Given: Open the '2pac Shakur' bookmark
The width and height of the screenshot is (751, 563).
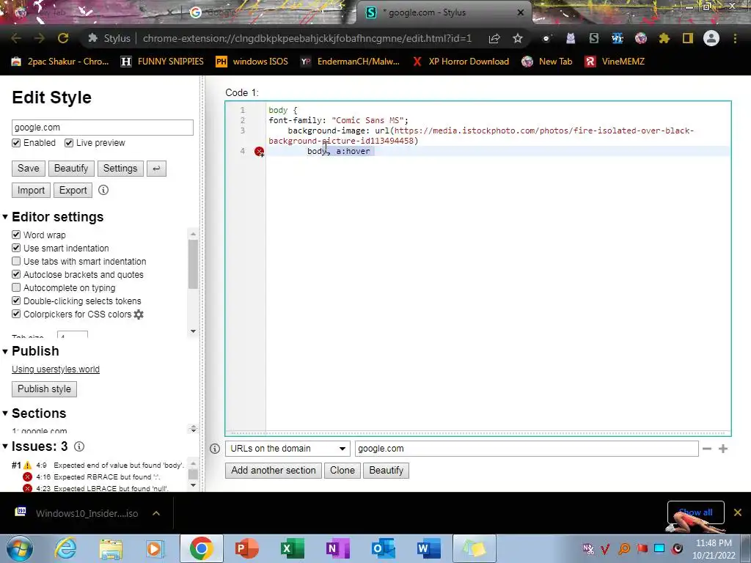Looking at the screenshot, I should (60, 62).
